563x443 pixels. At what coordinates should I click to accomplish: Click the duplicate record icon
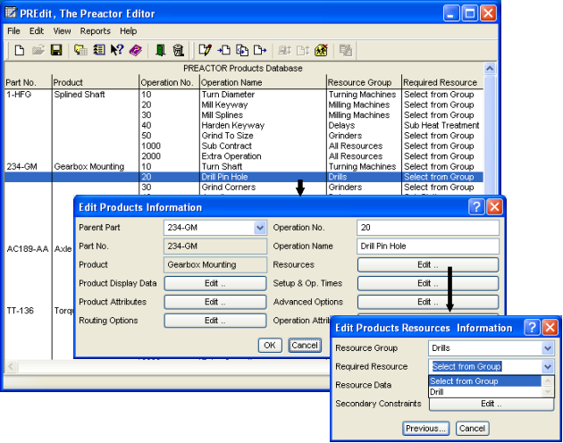coord(242,50)
